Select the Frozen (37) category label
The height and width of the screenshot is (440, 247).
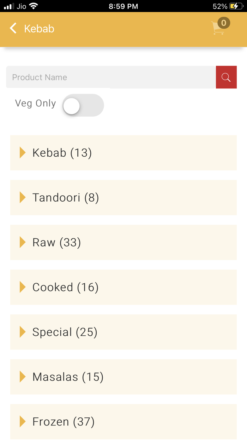click(x=64, y=422)
